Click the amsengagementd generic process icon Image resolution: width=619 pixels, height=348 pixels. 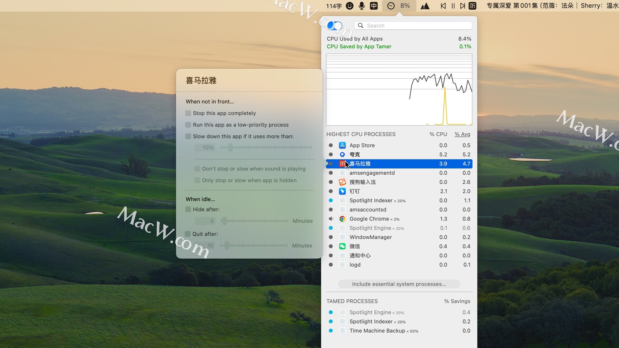click(x=342, y=173)
